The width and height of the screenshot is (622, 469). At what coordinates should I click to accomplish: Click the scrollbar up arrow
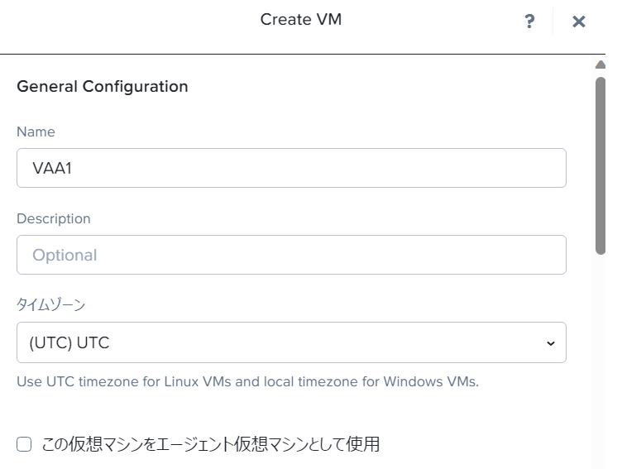(600, 65)
